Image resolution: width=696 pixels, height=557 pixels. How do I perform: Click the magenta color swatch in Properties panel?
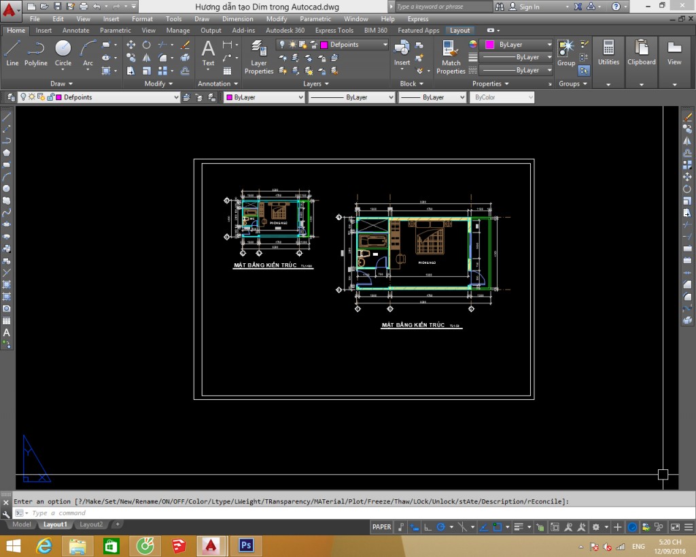[x=489, y=44]
